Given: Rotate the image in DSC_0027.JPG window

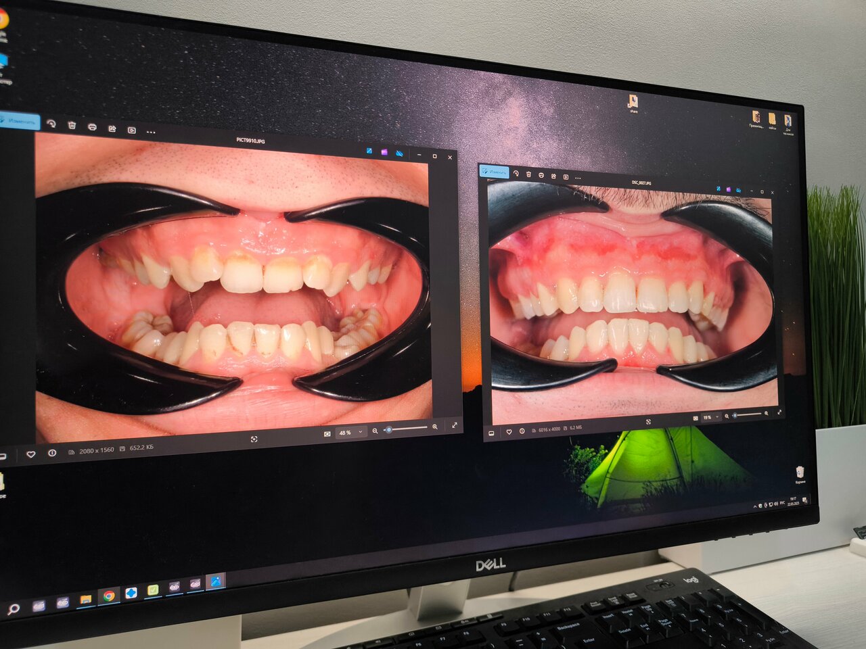Looking at the screenshot, I should [516, 173].
